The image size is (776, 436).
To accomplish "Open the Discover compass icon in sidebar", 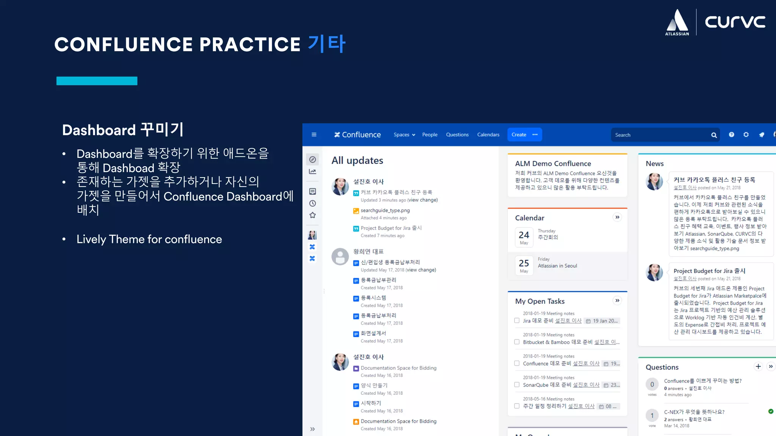I will [313, 160].
